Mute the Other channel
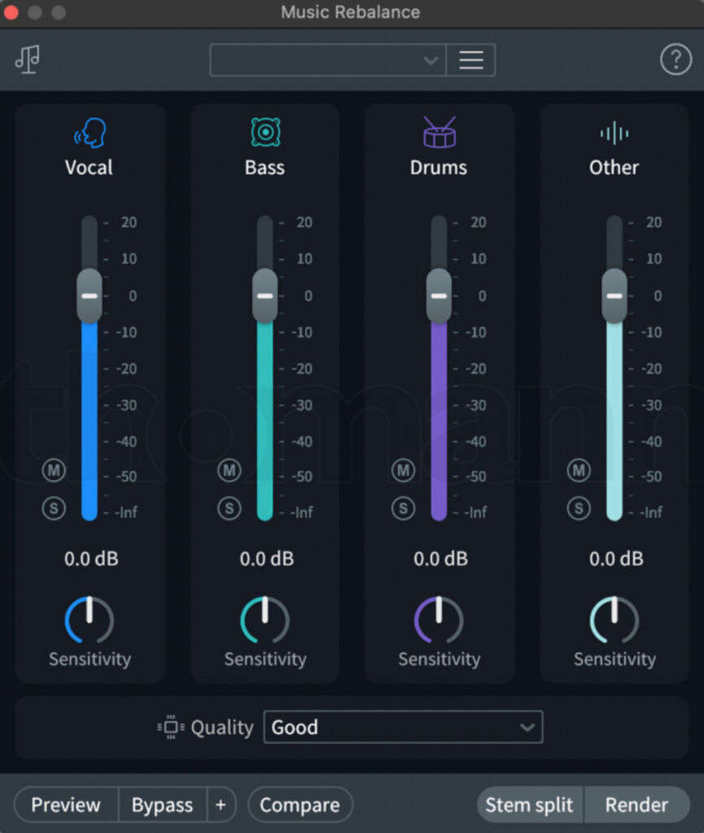The image size is (704, 833). (x=578, y=470)
